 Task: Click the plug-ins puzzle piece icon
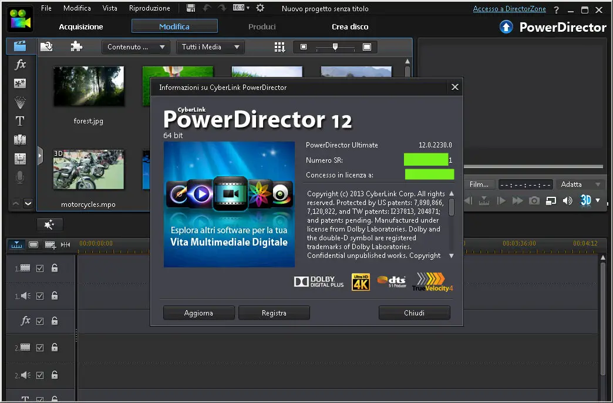pyautogui.click(x=76, y=46)
